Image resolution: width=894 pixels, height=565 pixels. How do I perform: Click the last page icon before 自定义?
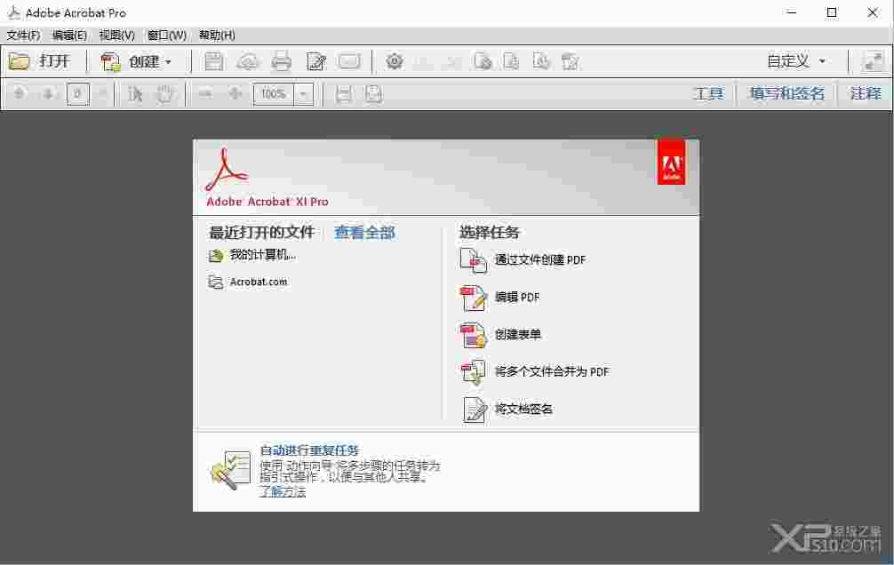tap(571, 61)
